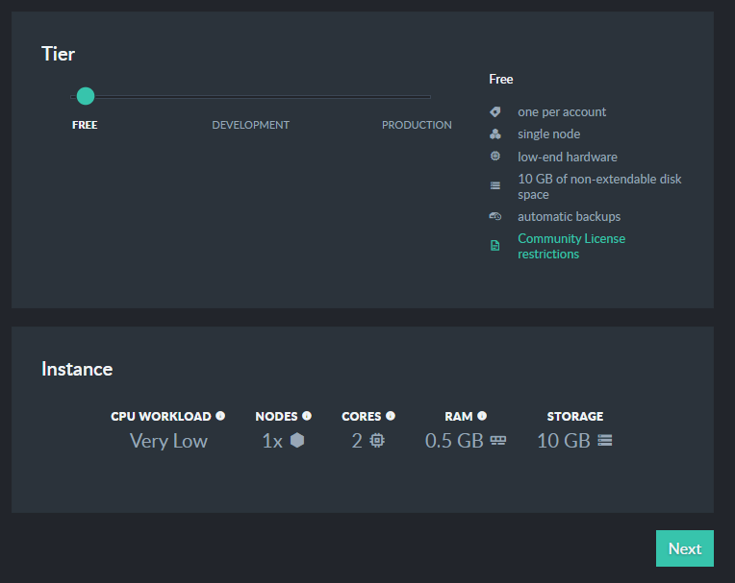Click the low-end hardware text
735x583 pixels.
(568, 157)
